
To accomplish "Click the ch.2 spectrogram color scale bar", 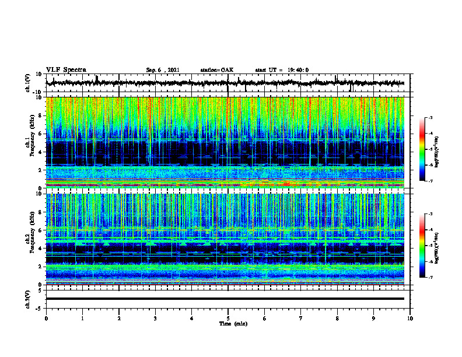I will pos(422,246).
